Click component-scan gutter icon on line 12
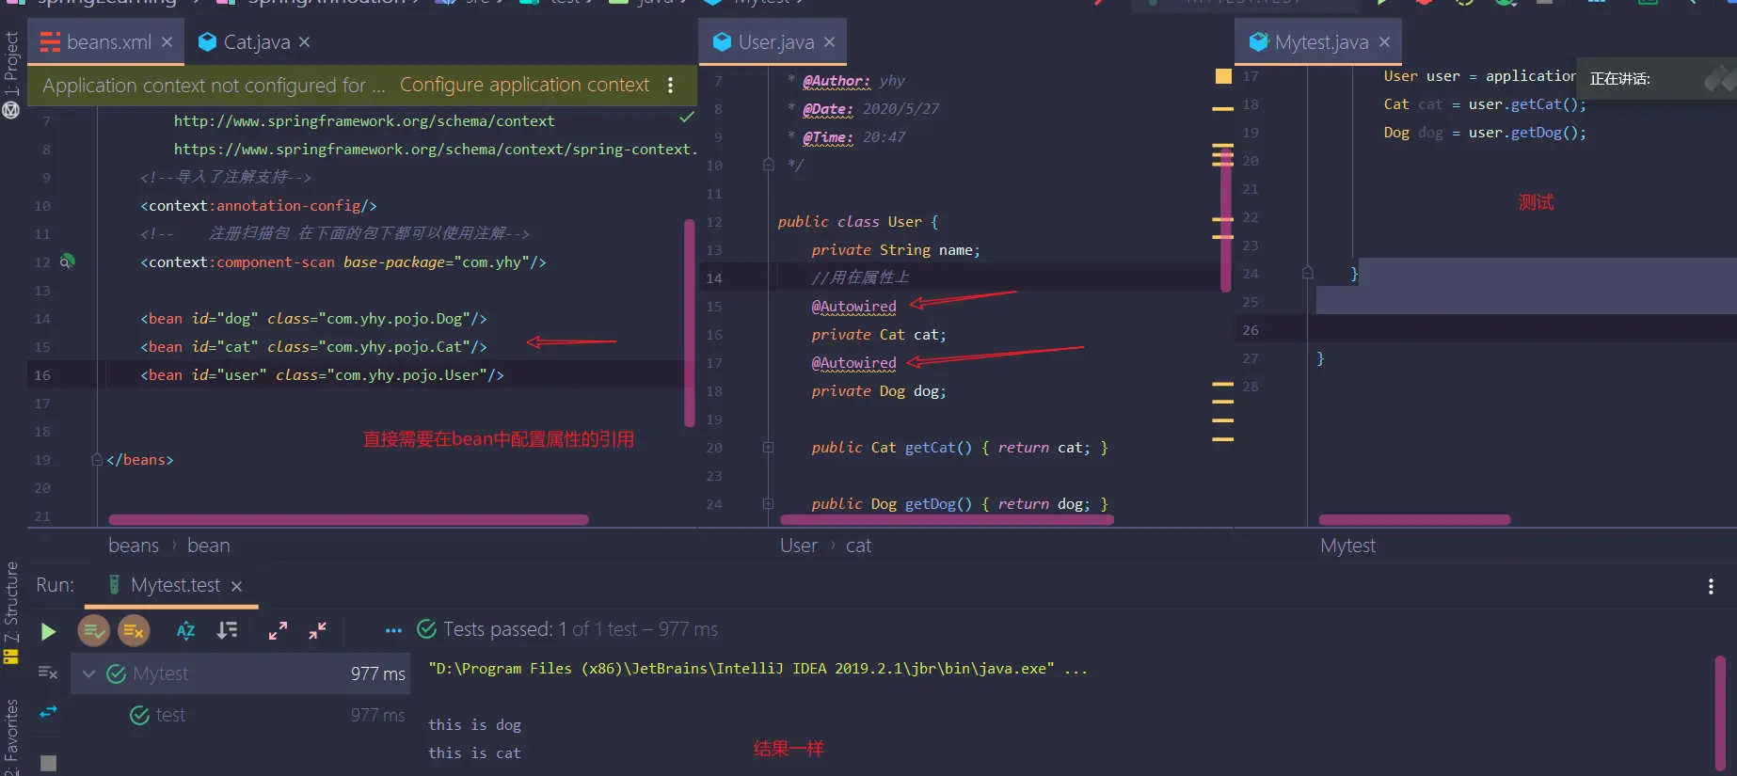1737x776 pixels. [67, 261]
